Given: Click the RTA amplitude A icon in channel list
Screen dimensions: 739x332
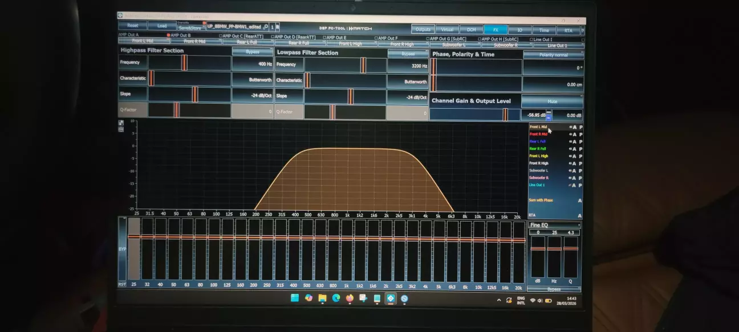Looking at the screenshot, I should pyautogui.click(x=580, y=216).
